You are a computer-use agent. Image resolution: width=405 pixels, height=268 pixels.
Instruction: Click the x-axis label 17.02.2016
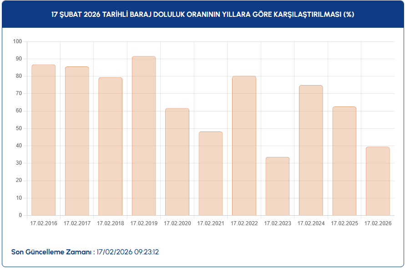pyautogui.click(x=44, y=223)
